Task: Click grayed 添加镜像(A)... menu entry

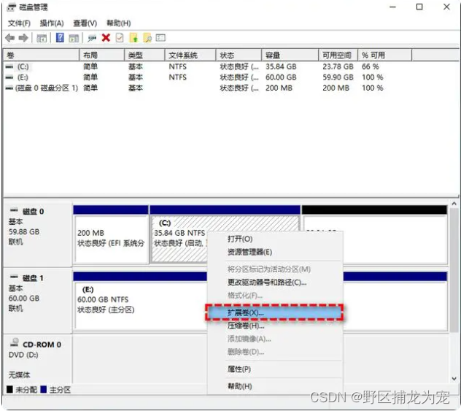Action: click(x=275, y=339)
